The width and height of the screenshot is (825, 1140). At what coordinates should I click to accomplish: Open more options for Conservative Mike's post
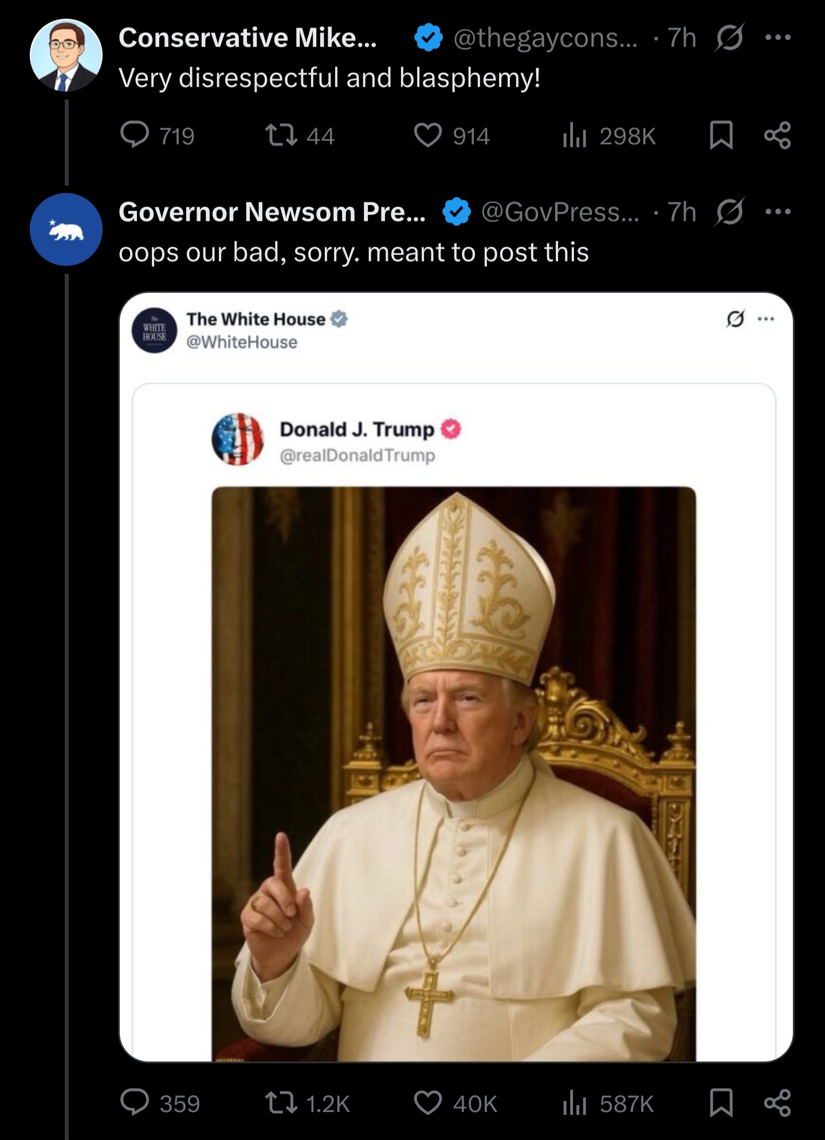pyautogui.click(x=778, y=38)
